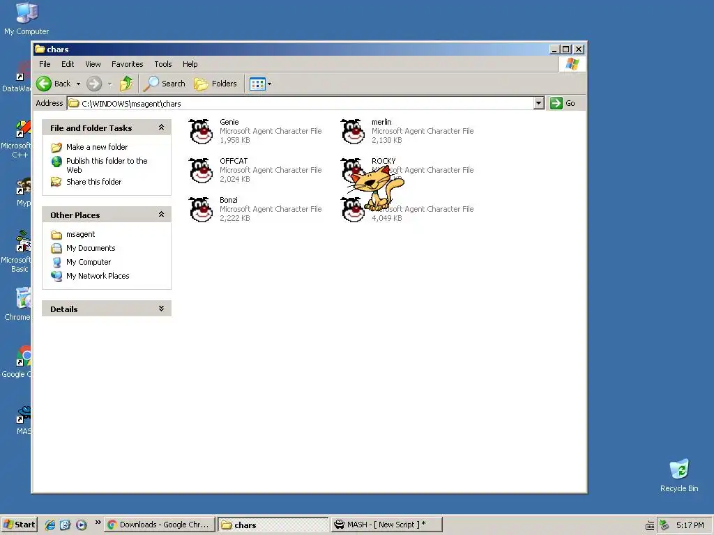Click Make a new folder

[x=97, y=147]
